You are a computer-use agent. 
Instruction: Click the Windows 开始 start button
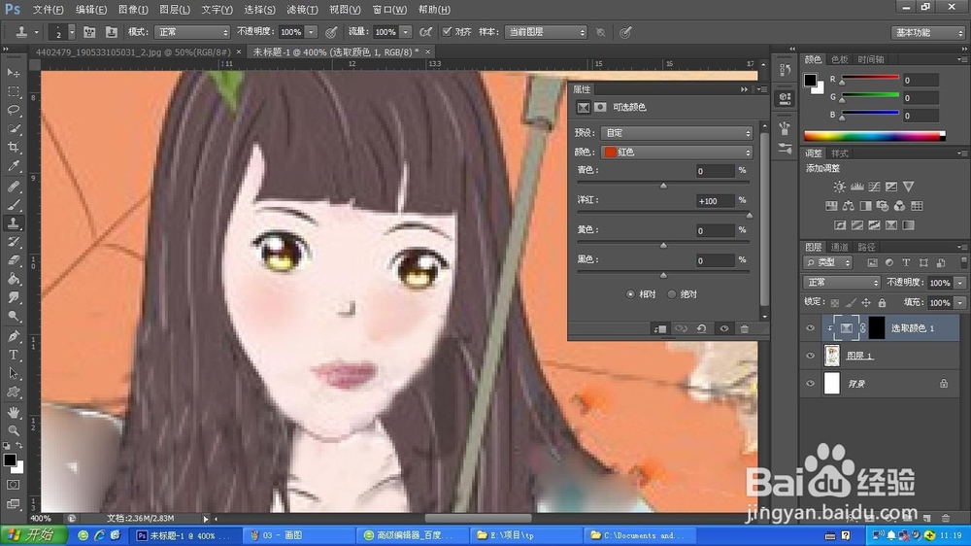[32, 535]
